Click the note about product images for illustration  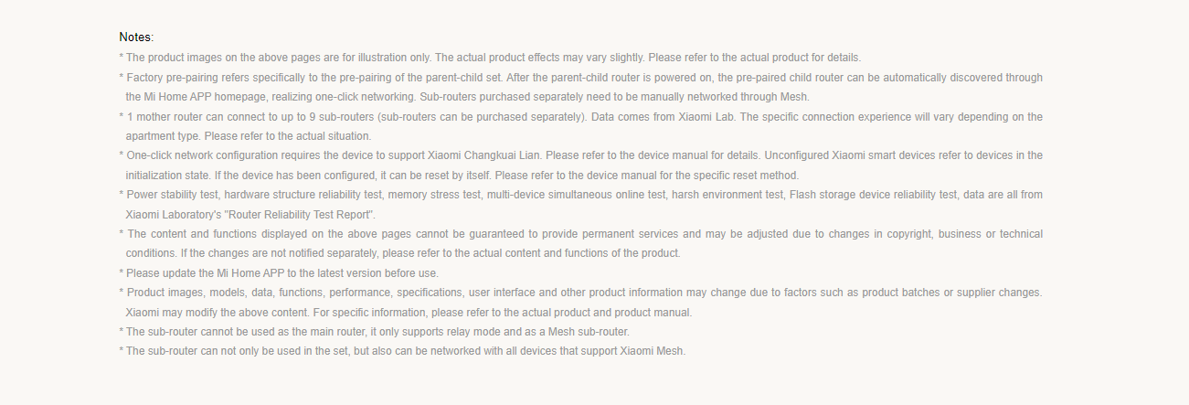click(490, 57)
